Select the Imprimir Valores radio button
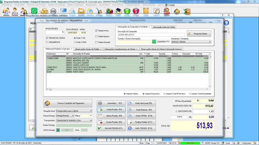The width and height of the screenshot is (259, 145). [x=125, y=94]
